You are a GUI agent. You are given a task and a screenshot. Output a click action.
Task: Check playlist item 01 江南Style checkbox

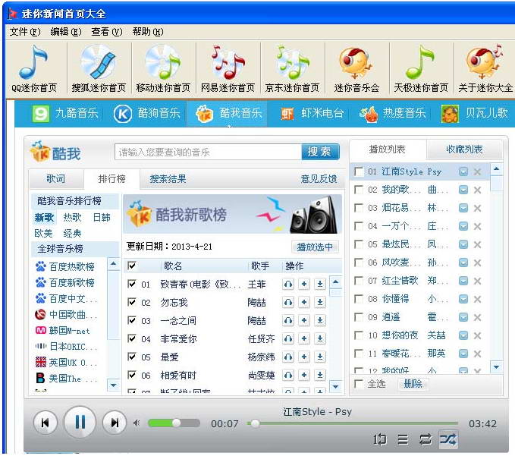[x=359, y=171]
